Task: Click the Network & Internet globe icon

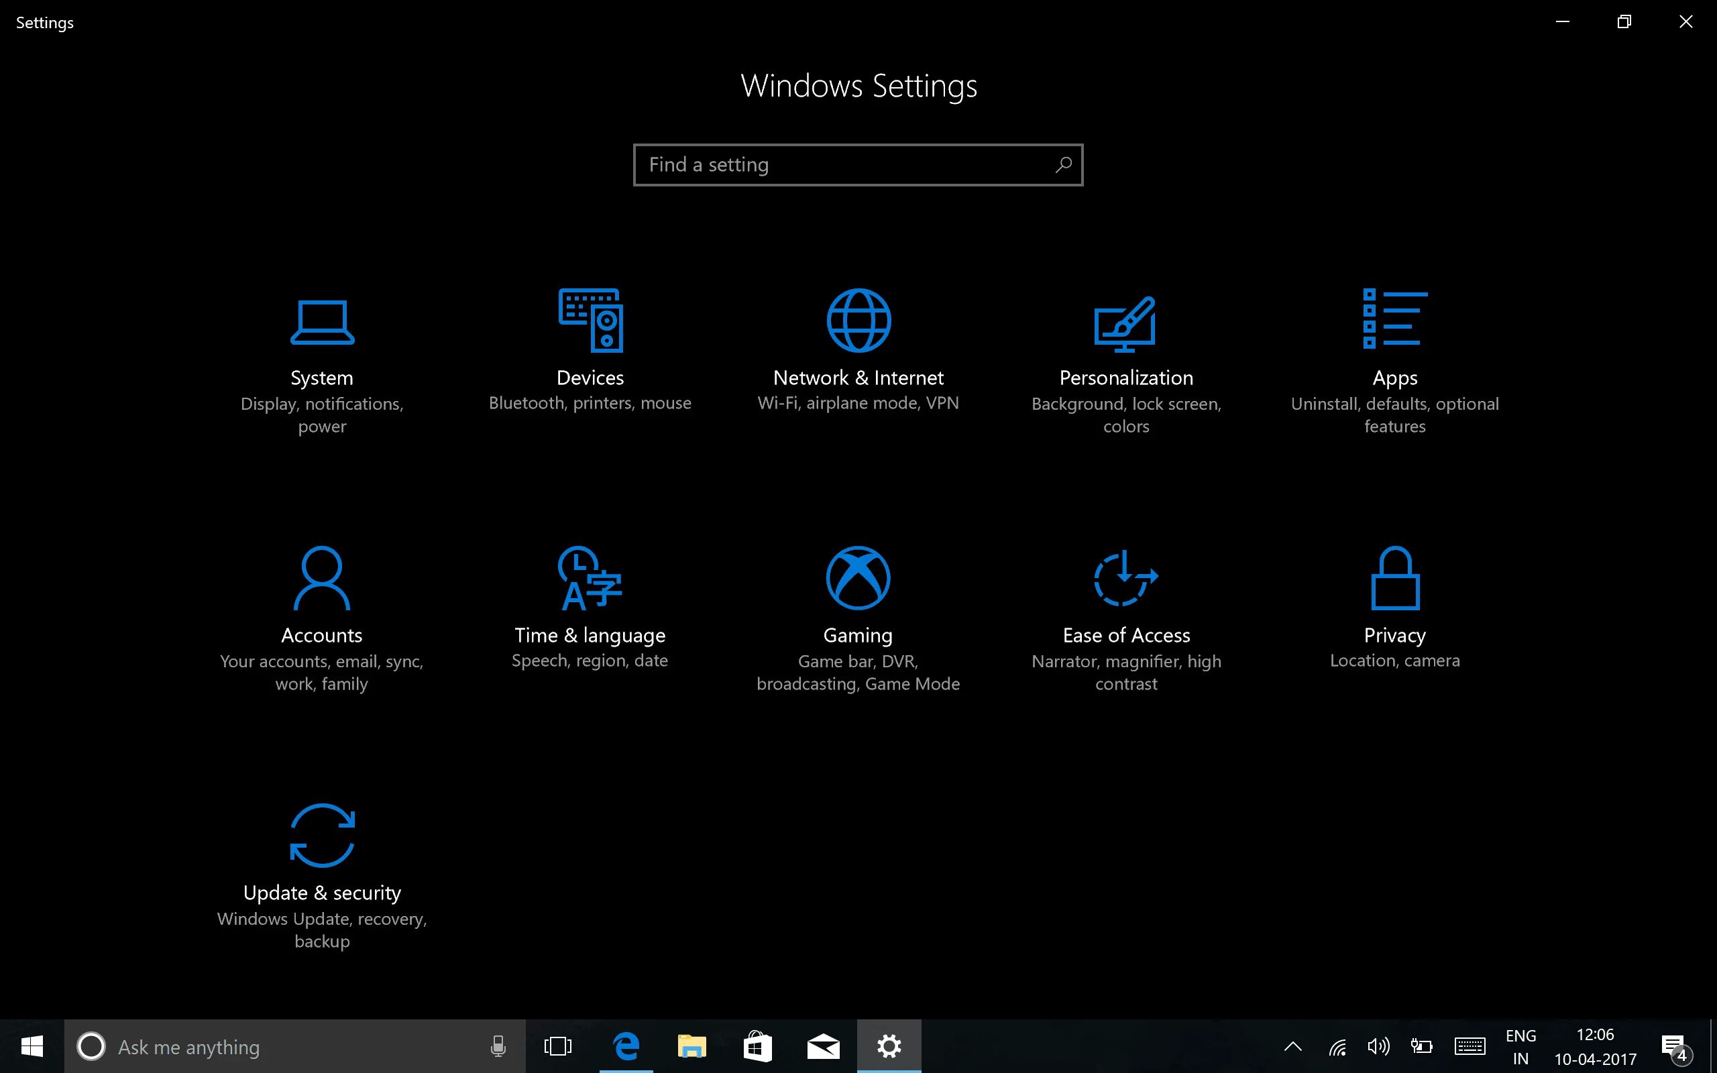Action: click(x=858, y=320)
